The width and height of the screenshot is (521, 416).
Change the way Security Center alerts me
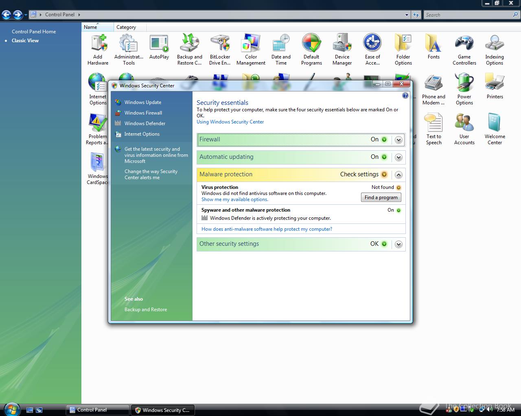click(x=151, y=175)
